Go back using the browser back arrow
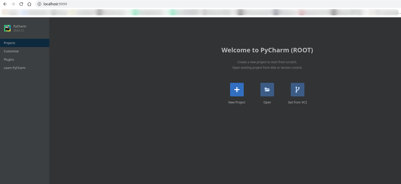Viewport: 401px width, 184px height. point(5,4)
